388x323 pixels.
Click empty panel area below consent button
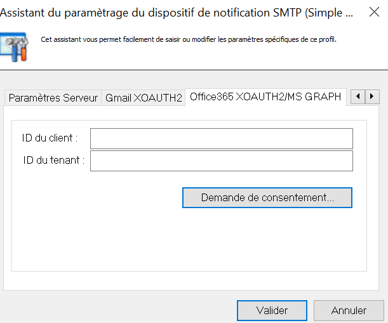click(x=189, y=241)
